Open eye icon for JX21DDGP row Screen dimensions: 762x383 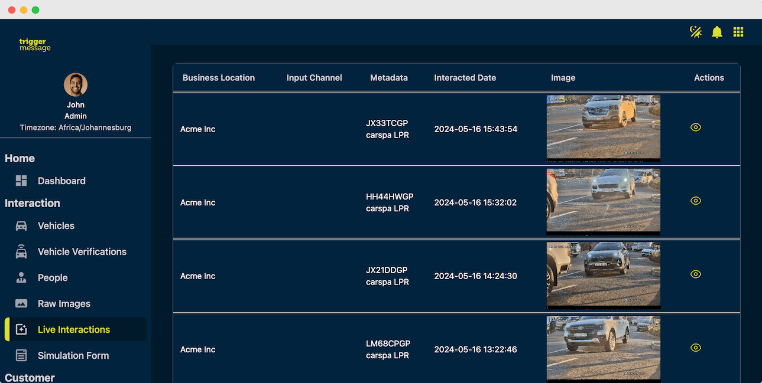tap(696, 274)
